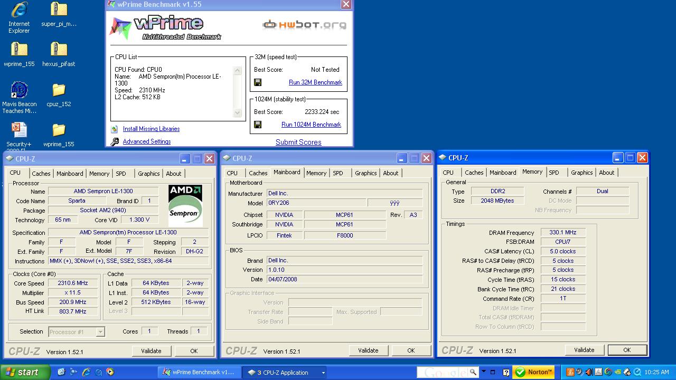Click the 2233.224 sec best score value
The height and width of the screenshot is (380, 676).
(x=322, y=112)
